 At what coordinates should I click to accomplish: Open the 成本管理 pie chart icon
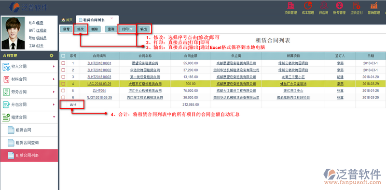[308, 5]
